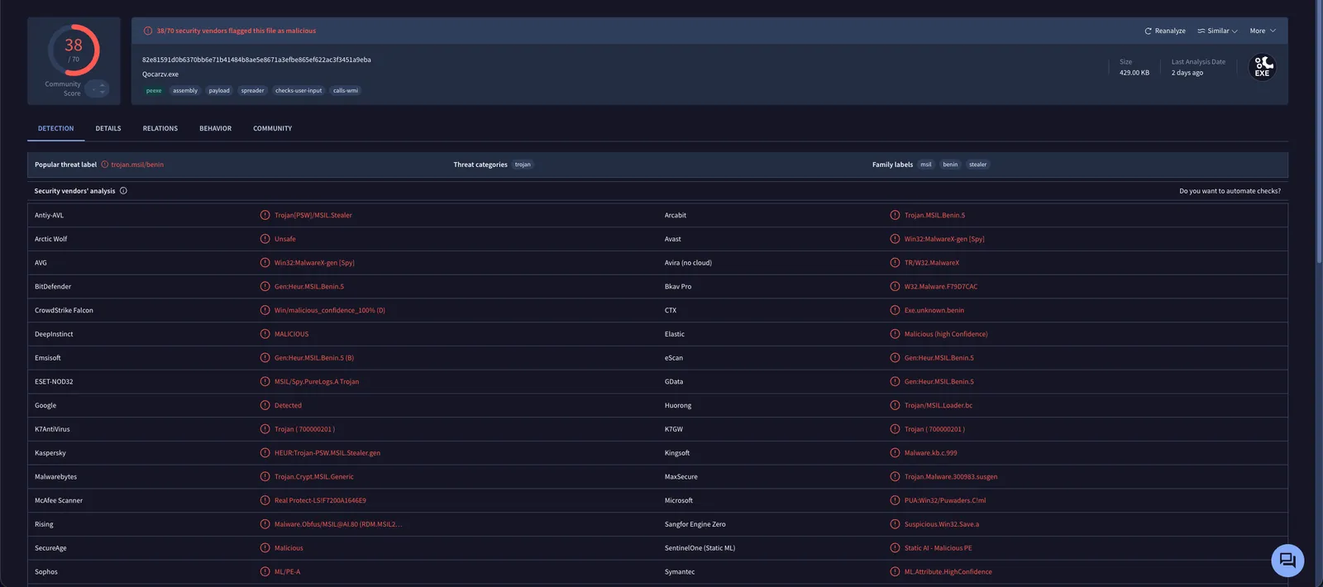
Task: Click the Sangfor Engine Zero vendor name
Action: pyautogui.click(x=695, y=524)
